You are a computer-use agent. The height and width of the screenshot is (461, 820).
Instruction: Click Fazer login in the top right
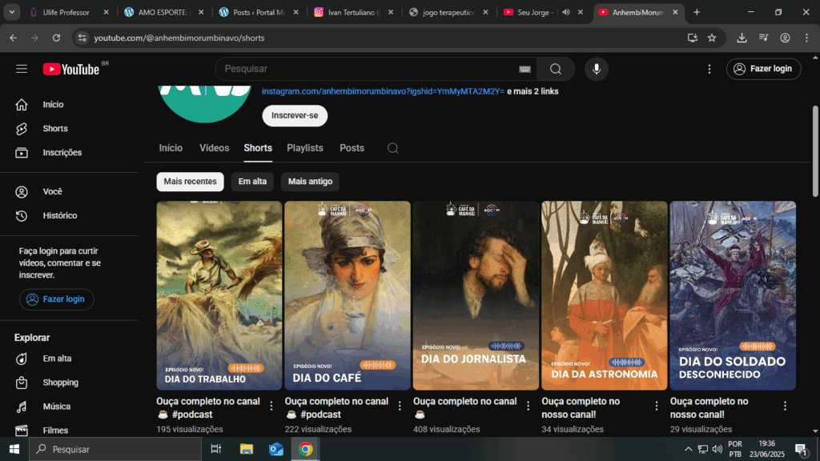pyautogui.click(x=762, y=69)
